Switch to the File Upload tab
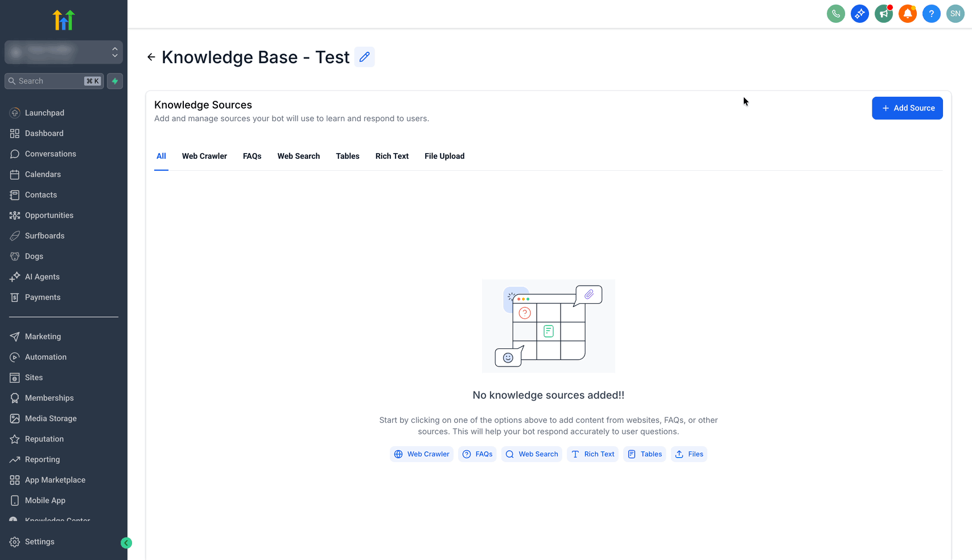The width and height of the screenshot is (972, 560). coord(444,156)
